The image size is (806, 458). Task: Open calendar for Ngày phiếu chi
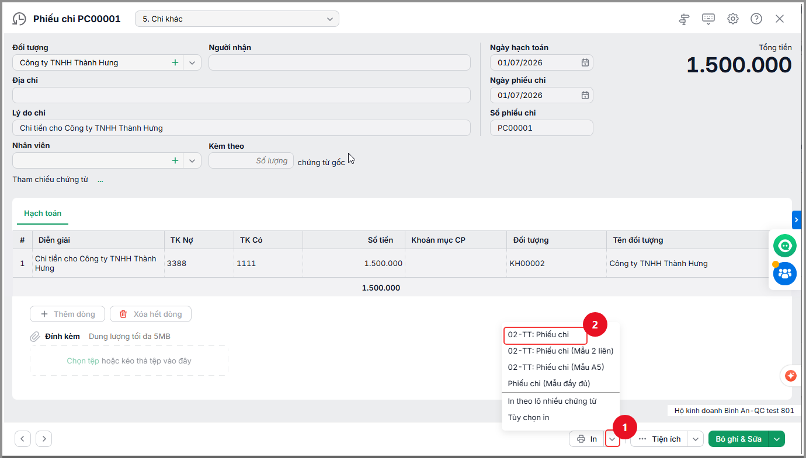tap(585, 95)
